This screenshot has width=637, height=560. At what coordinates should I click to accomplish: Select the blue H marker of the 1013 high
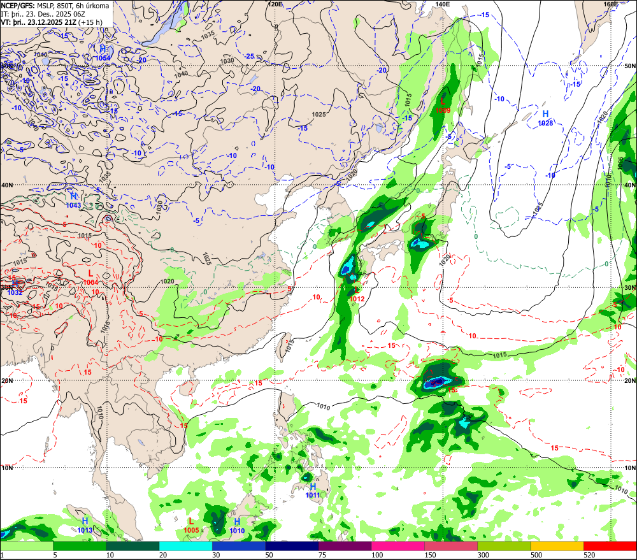click(85, 521)
